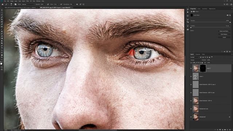233x131 pixels.
Task: Select the Layer 2 black mask thumbnail
Action: pos(203,68)
